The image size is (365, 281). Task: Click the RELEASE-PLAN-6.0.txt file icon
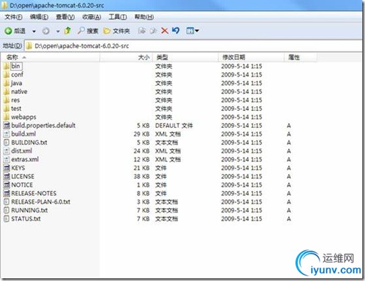(7, 202)
